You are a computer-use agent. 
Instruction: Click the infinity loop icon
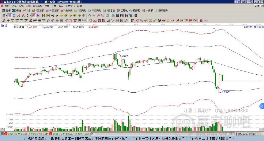pos(206,21)
